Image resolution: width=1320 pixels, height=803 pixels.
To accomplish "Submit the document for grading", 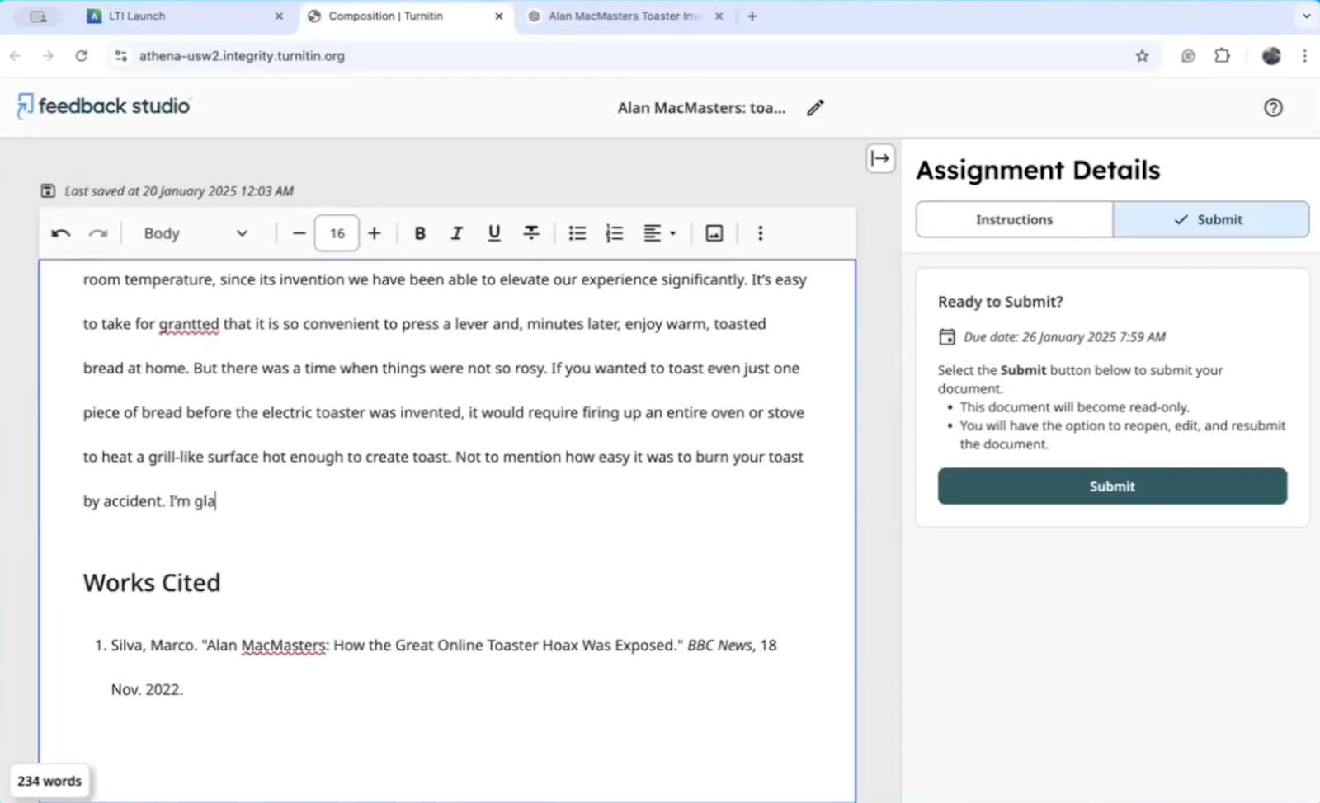I will click(1111, 486).
